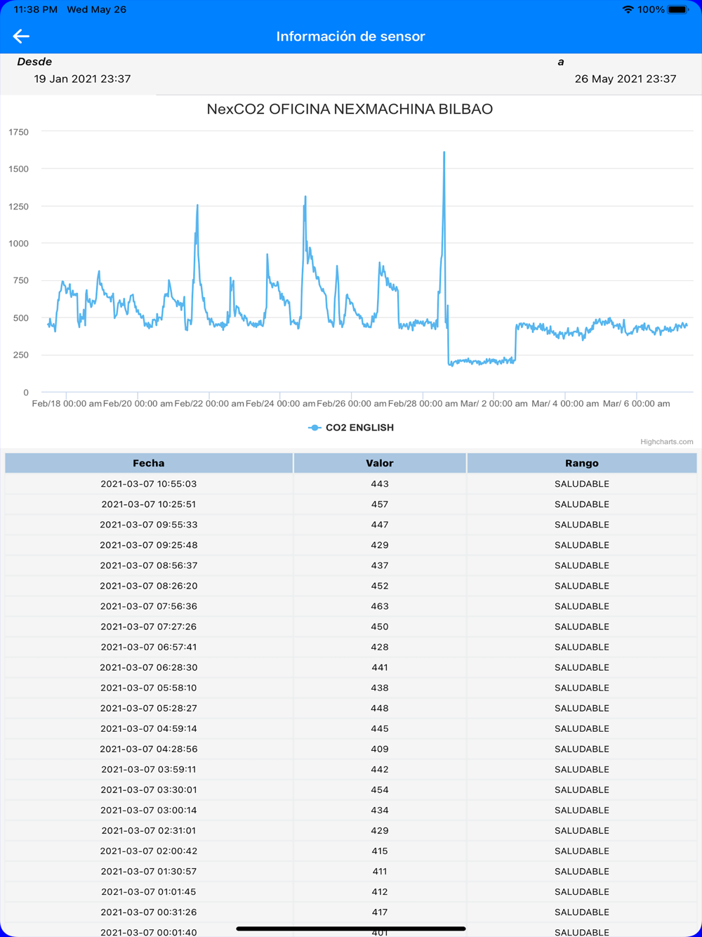702x937 pixels.
Task: Select row 2021-03-07 03:30:01
Action: (351, 789)
